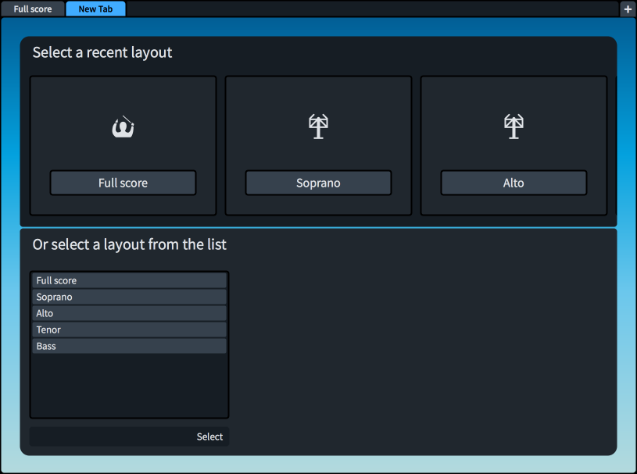
Task: Click the conductor icon in Full score card
Action: tap(123, 127)
